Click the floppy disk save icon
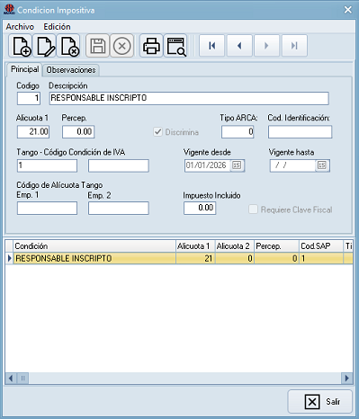Viewport: 359px width, 419px height. [x=97, y=46]
